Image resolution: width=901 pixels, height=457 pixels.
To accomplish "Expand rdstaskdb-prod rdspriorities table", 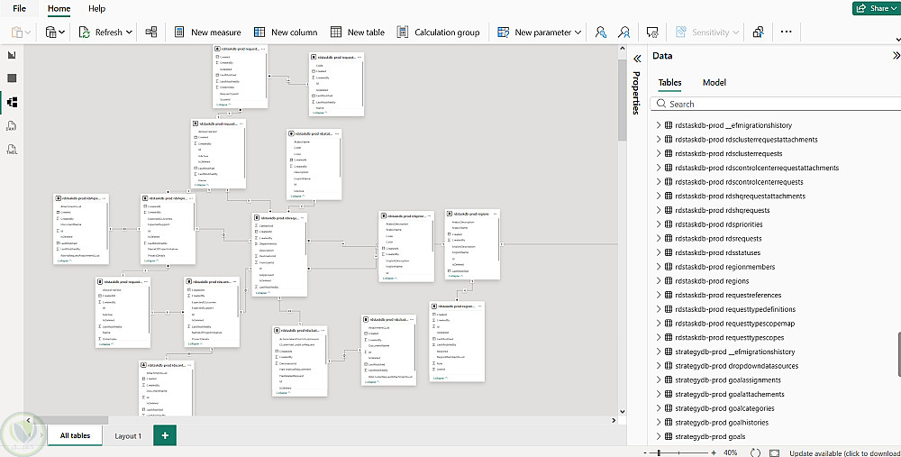I will (659, 224).
